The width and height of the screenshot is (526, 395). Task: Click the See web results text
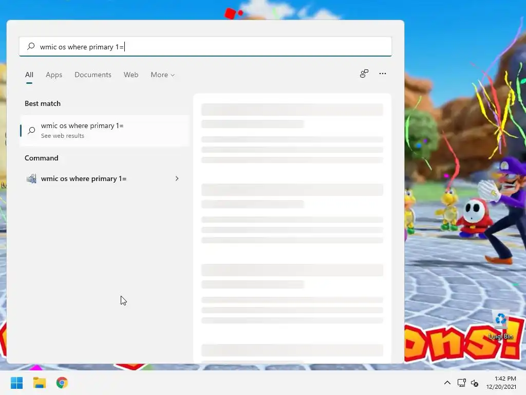click(x=62, y=136)
